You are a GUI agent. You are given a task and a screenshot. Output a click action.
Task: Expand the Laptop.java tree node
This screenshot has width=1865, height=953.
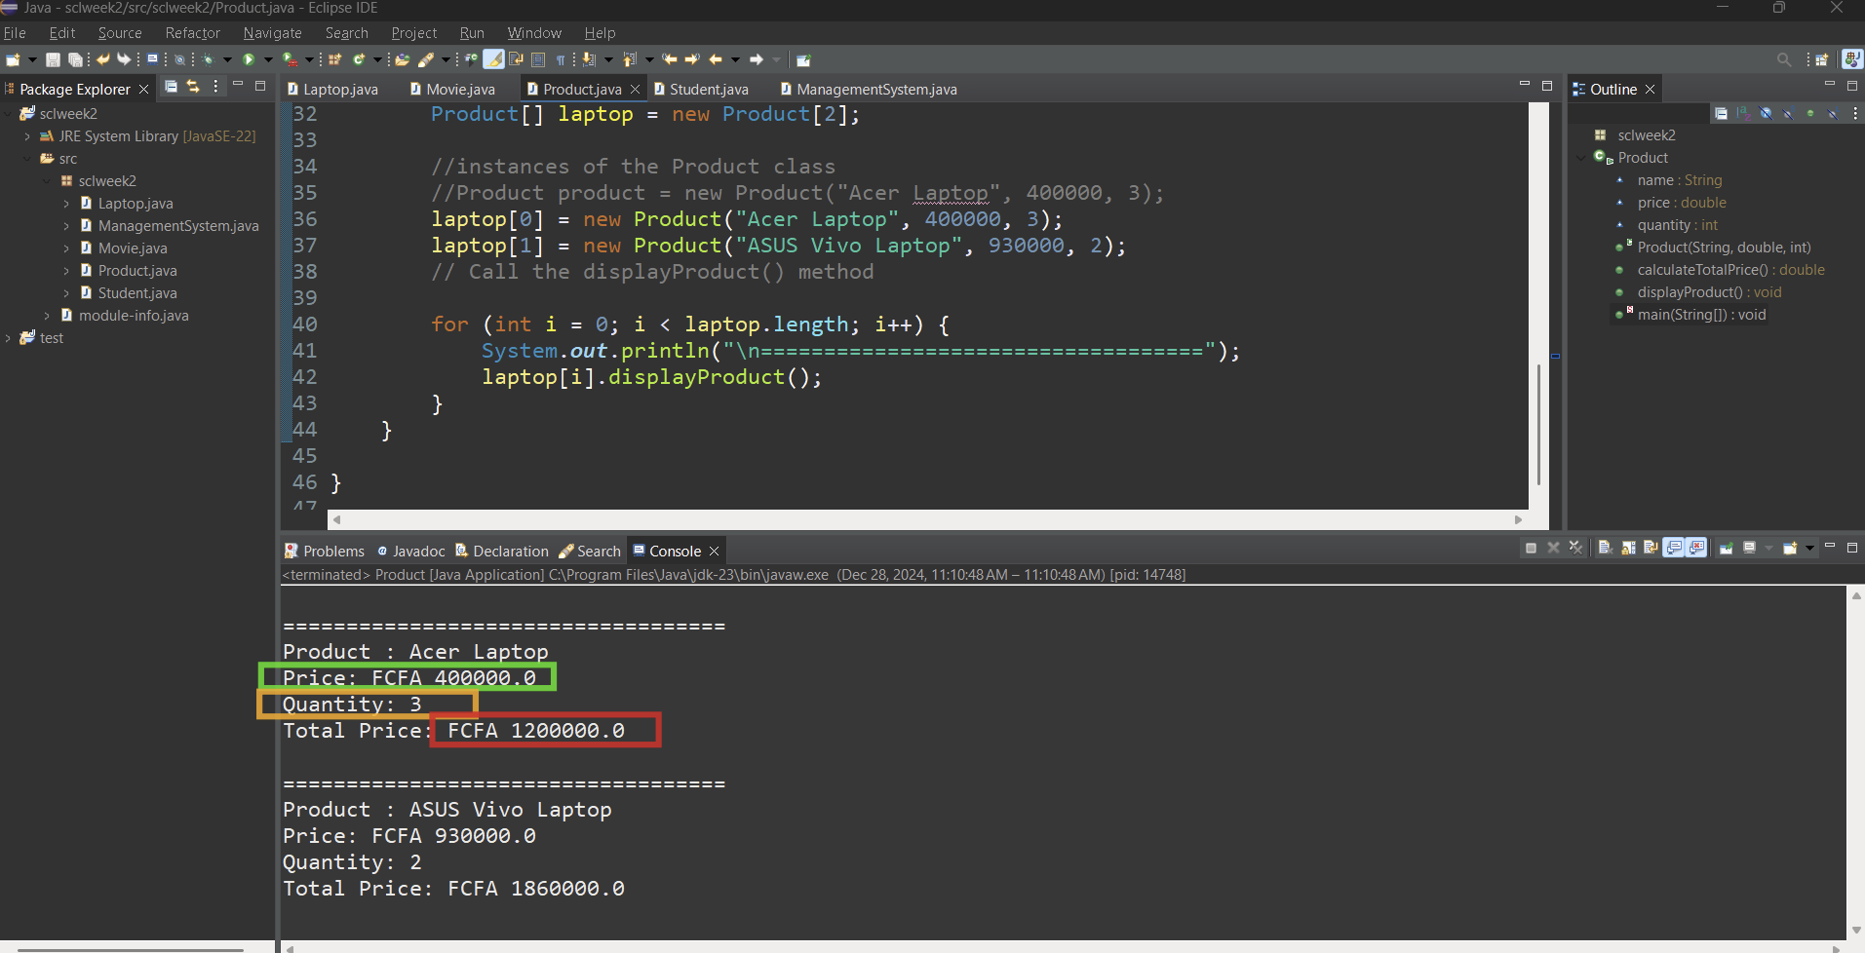pos(66,204)
